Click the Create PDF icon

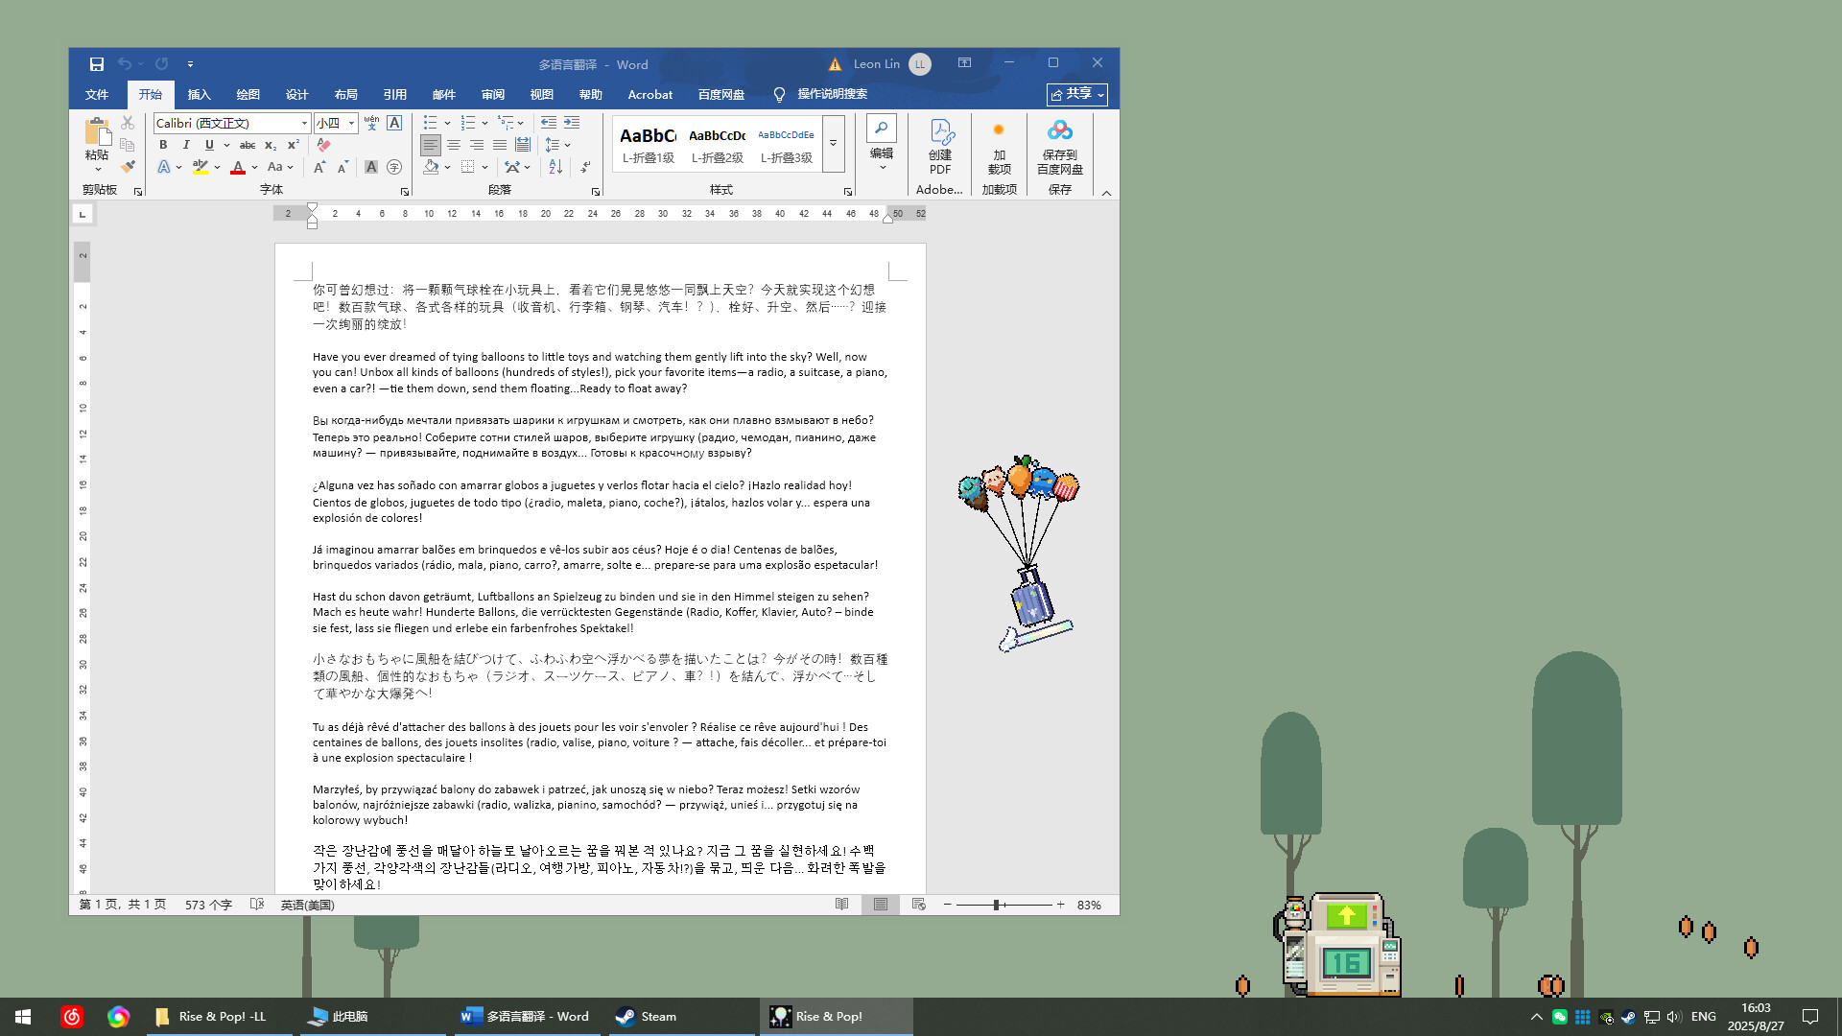point(939,144)
